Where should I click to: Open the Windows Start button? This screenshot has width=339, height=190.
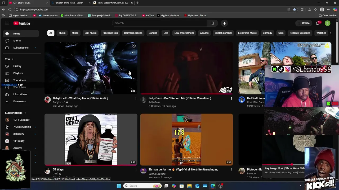coord(119,186)
